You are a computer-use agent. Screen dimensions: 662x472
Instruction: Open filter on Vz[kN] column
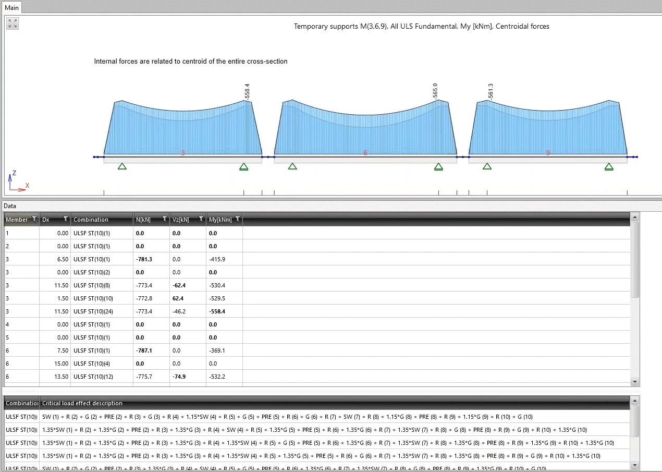201,219
